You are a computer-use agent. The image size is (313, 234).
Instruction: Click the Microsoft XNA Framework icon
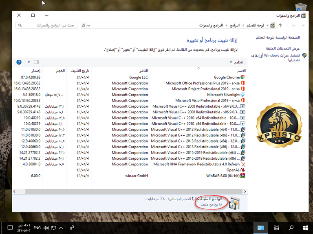243,164
